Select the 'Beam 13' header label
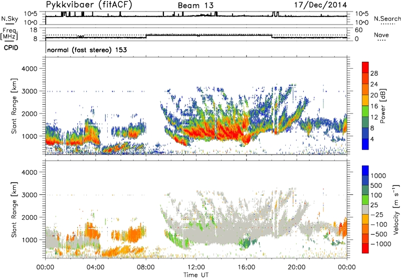401x278 pixels. pos(195,6)
